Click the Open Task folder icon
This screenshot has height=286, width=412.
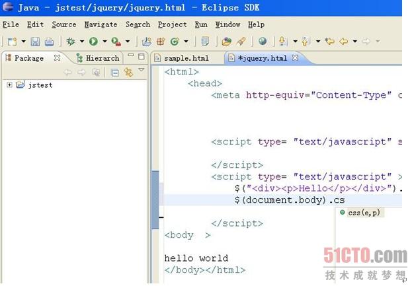click(x=226, y=41)
